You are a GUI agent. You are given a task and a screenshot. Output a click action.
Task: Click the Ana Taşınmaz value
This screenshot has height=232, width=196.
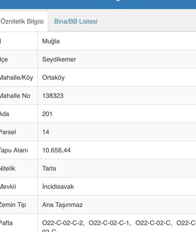[x=62, y=205]
